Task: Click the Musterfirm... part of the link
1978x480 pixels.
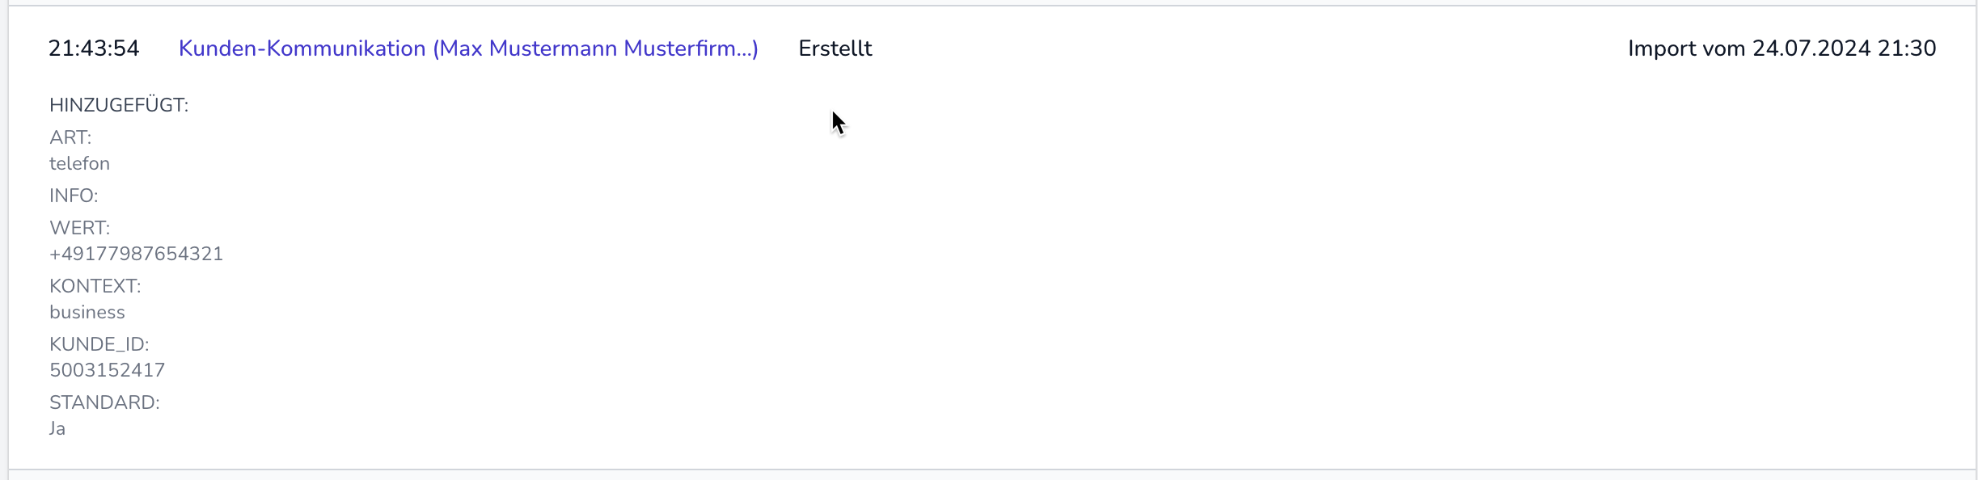Action: (691, 48)
